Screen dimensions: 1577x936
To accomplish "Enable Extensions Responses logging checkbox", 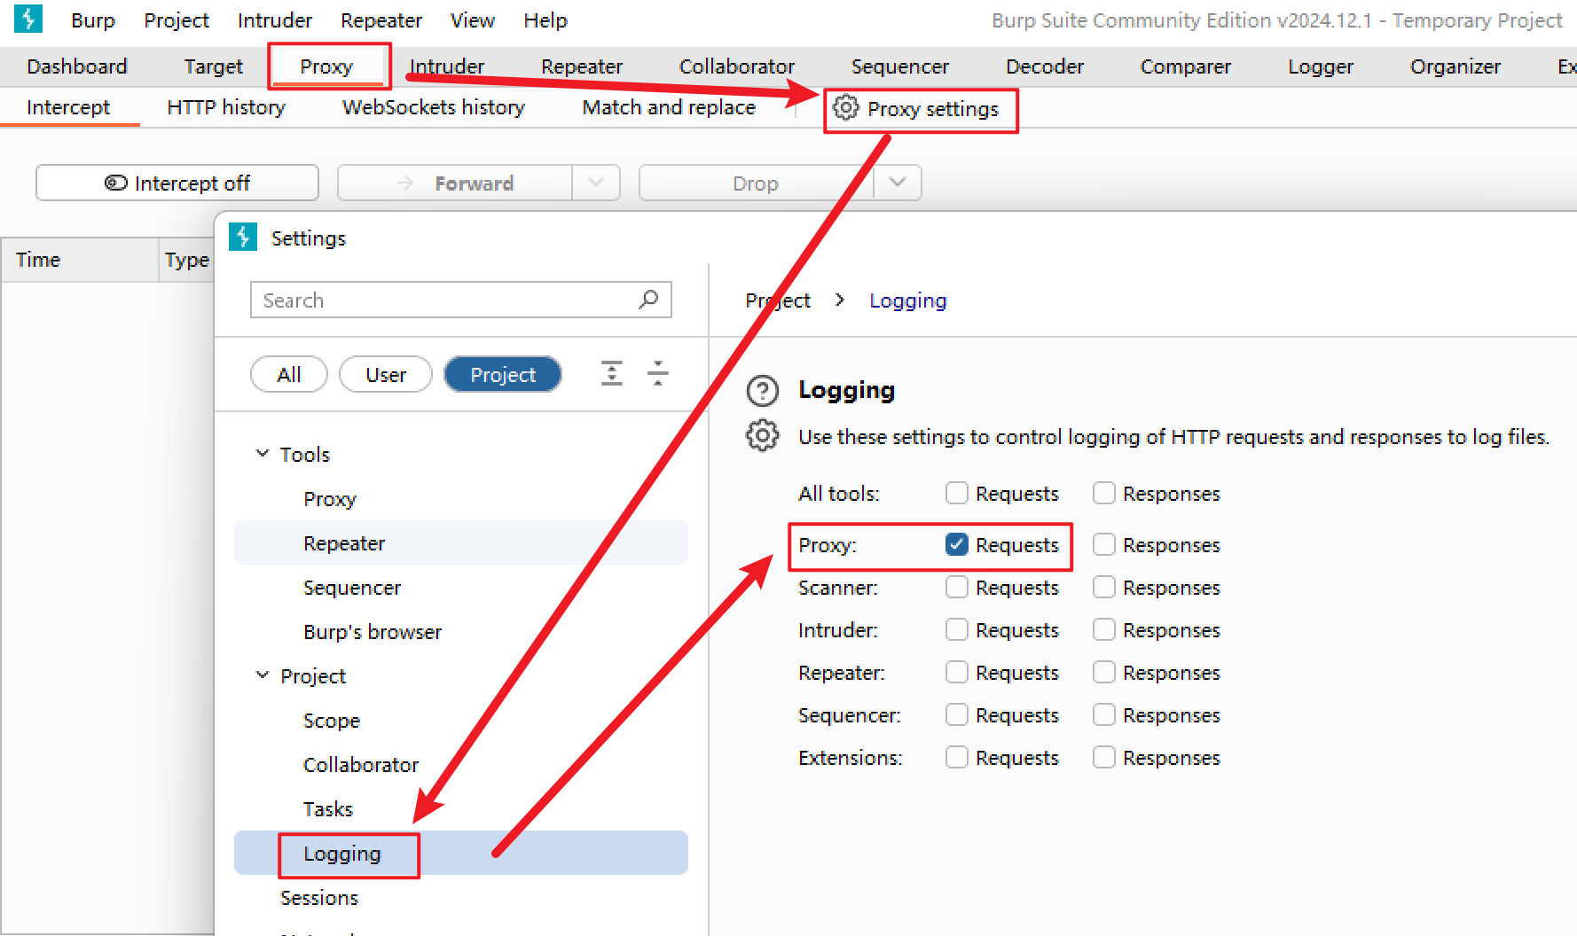I will pos(1103,757).
